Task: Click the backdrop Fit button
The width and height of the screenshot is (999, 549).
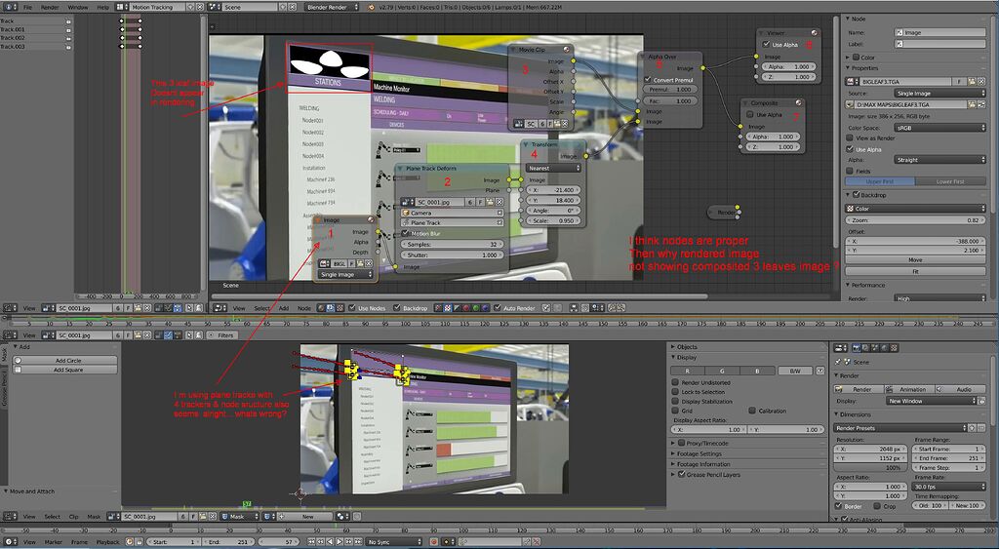Action: click(915, 271)
